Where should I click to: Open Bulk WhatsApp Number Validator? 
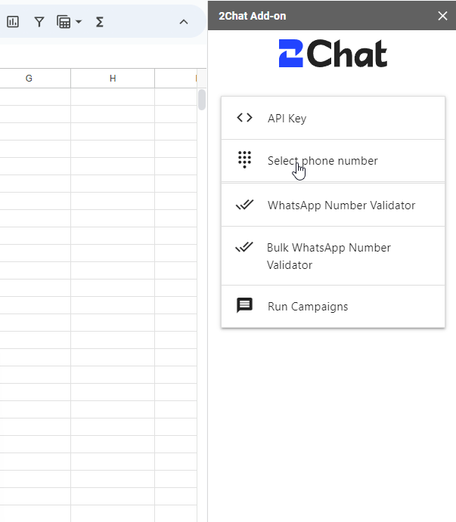click(x=333, y=256)
